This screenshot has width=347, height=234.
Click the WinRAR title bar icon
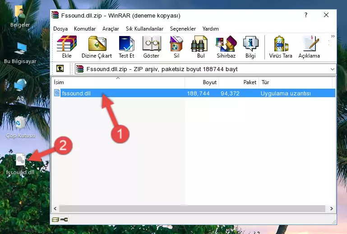[x=55, y=15]
